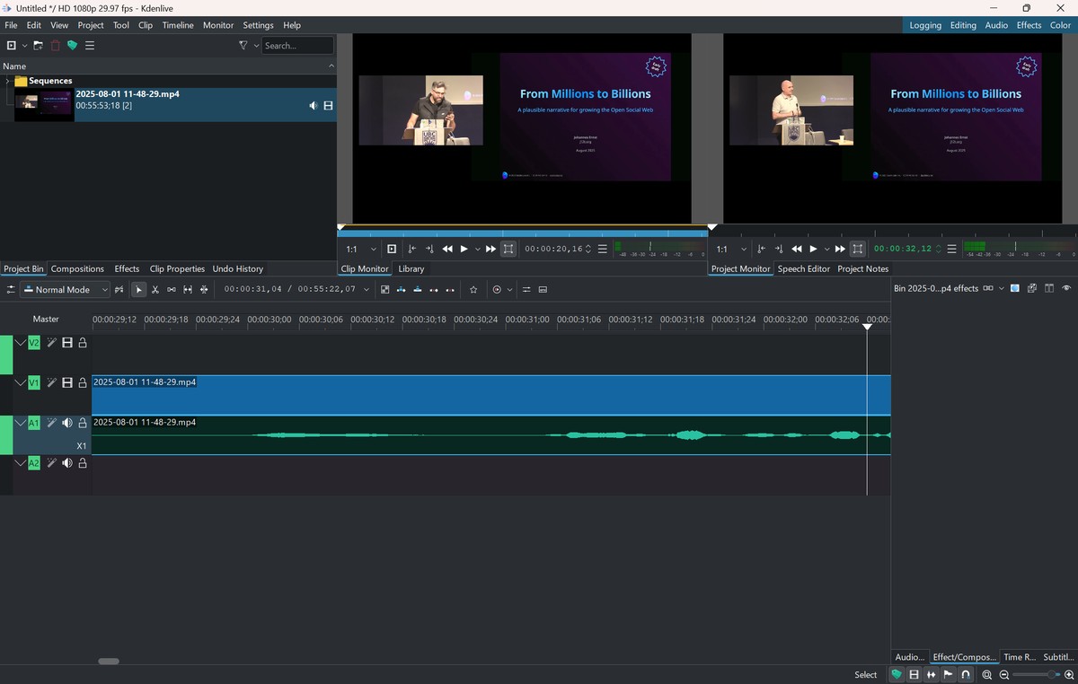
Task: Collapse the A1 track chevron
Action: [x=21, y=423]
